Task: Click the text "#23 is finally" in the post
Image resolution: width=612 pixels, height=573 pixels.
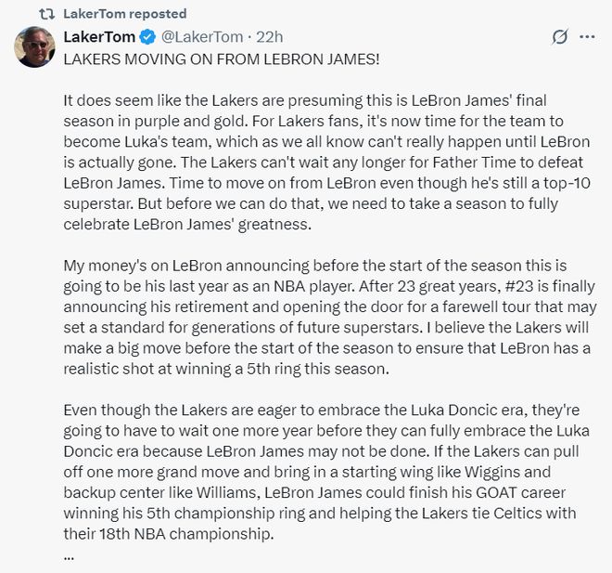Action: (550, 286)
